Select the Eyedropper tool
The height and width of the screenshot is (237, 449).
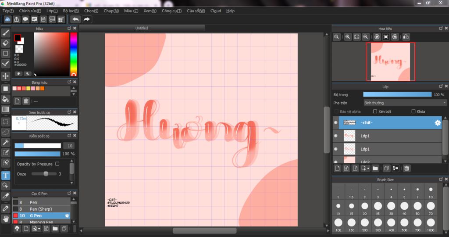(x=5, y=208)
